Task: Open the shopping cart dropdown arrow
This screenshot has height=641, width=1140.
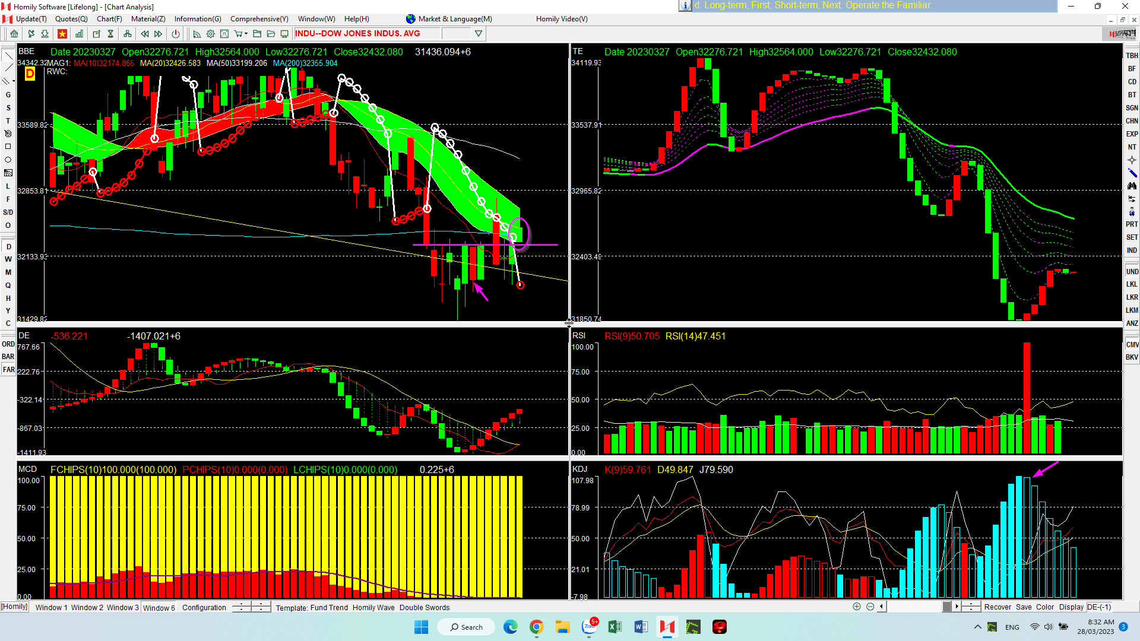Action: [246, 34]
